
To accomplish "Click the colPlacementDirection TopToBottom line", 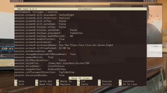I will pos(44,72).
